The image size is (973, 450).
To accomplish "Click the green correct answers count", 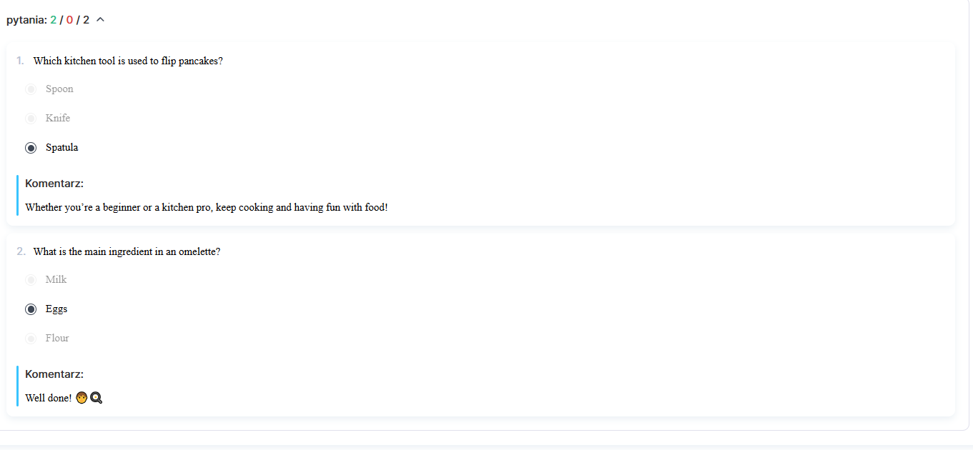I will [54, 20].
